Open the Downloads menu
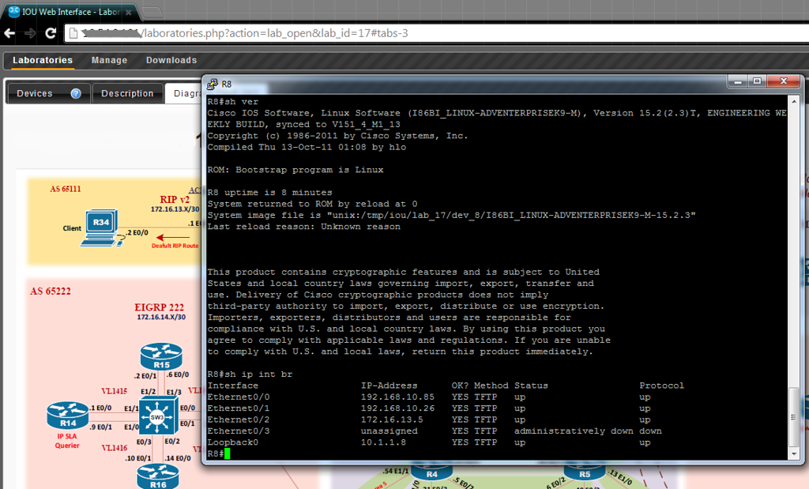This screenshot has width=809, height=489. click(171, 60)
